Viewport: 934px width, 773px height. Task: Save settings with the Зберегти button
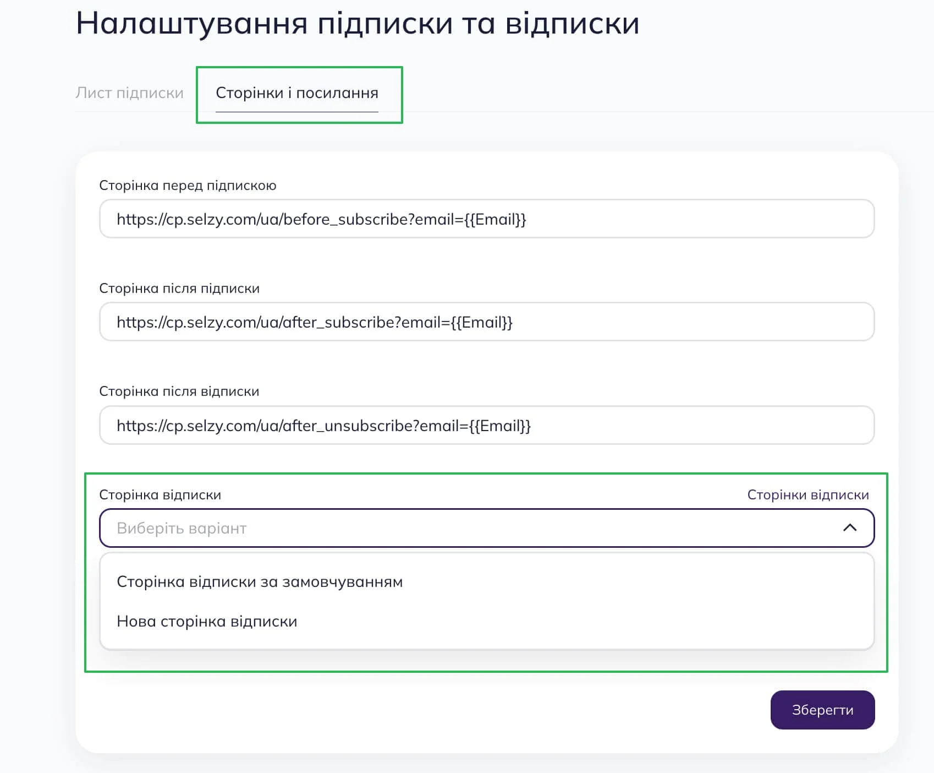click(x=822, y=710)
